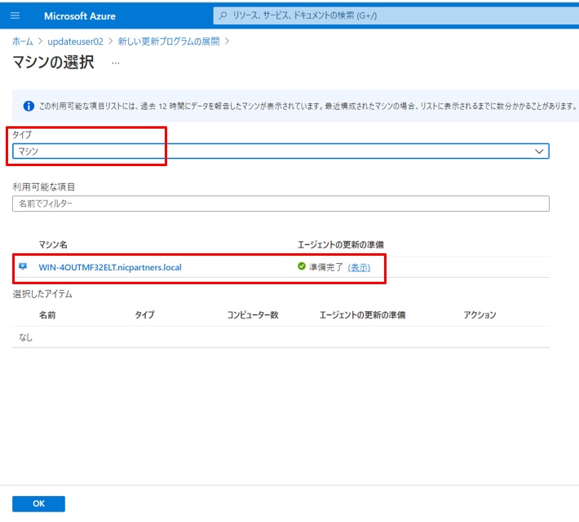
Task: Open 新しい更新プログラムの展開 breadcrumb
Action: pyautogui.click(x=169, y=41)
